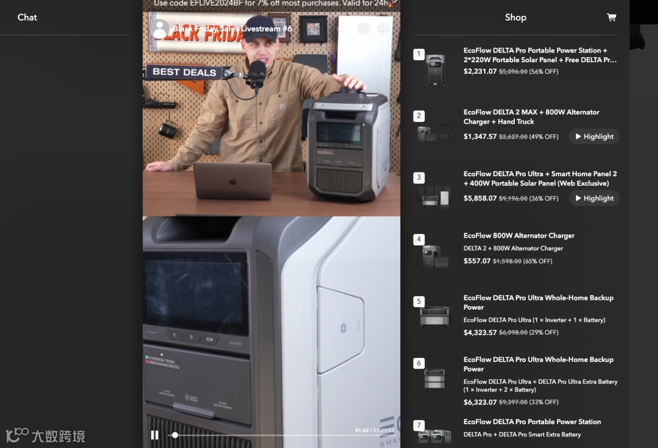Image resolution: width=658 pixels, height=448 pixels.
Task: Click the Shop panel heading
Action: tap(516, 17)
